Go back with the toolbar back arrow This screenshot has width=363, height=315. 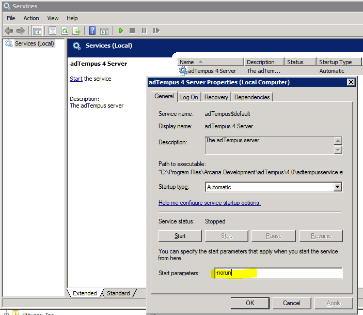pyautogui.click(x=9, y=31)
